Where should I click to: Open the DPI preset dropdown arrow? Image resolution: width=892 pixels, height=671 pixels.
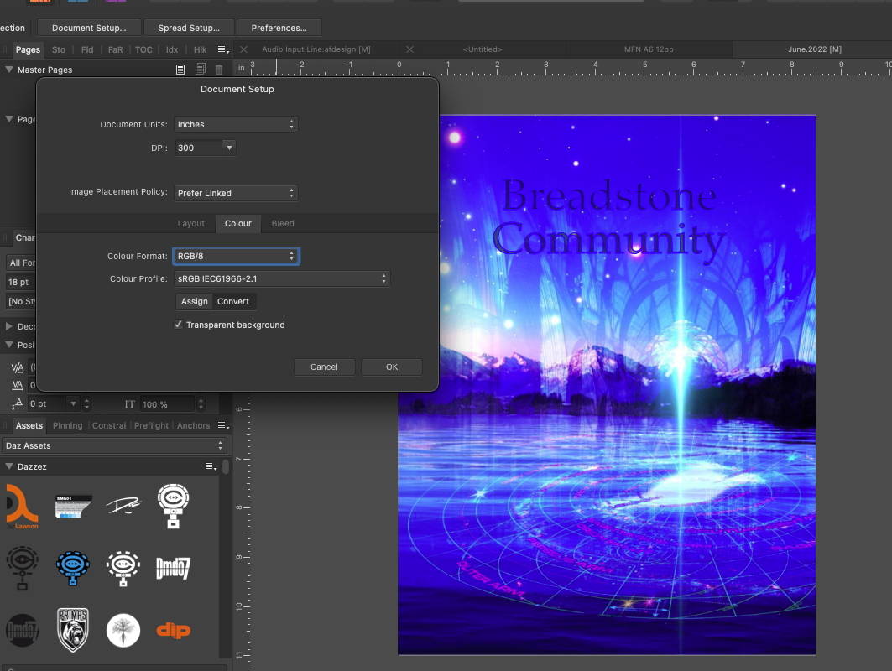229,148
